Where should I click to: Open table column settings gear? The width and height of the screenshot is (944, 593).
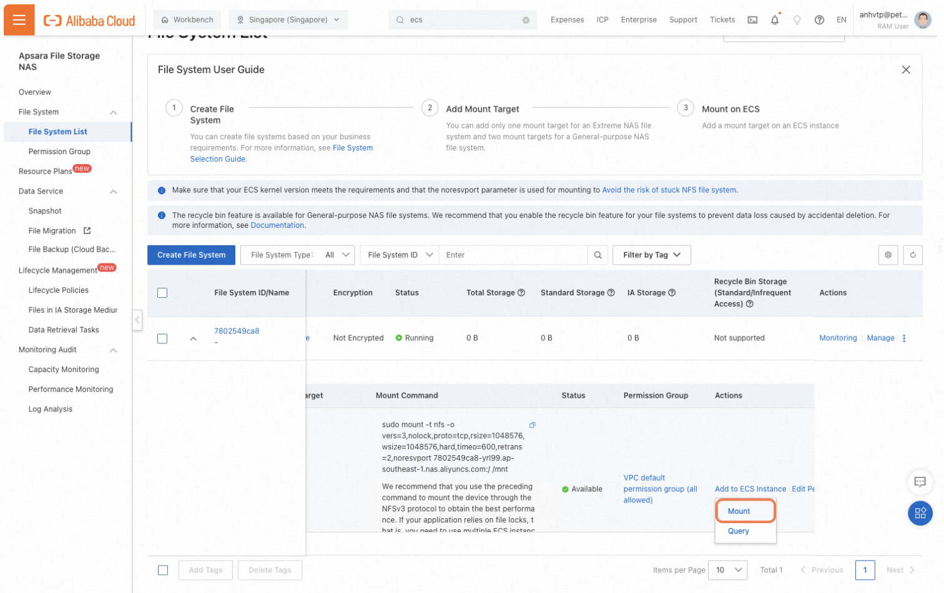(888, 255)
